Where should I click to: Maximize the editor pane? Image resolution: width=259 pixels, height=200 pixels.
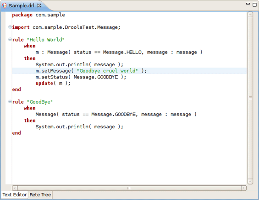[254, 5]
